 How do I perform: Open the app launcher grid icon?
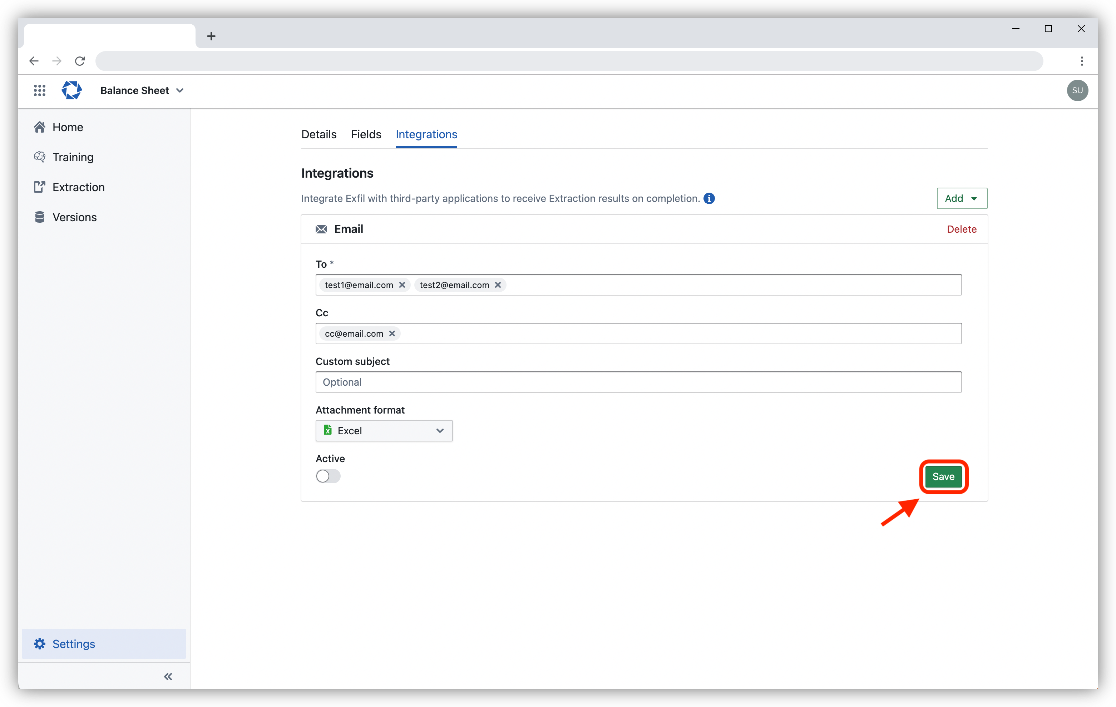pos(39,90)
